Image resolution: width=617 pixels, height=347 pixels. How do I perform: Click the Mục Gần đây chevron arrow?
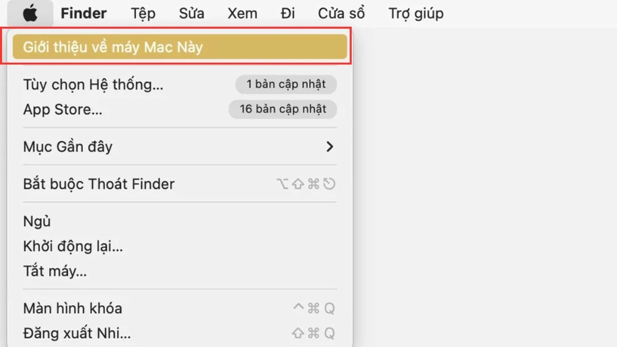tap(330, 147)
